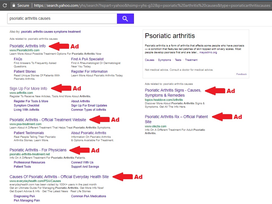
Task: Open Register For Tools & More link
Action: click(x=31, y=101)
